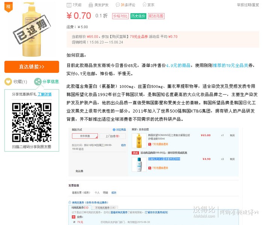
Task: Open the 可用优惠券(1) tab
Action: point(80,208)
